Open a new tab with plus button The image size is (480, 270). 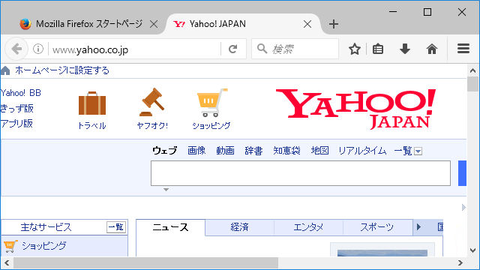(334, 24)
